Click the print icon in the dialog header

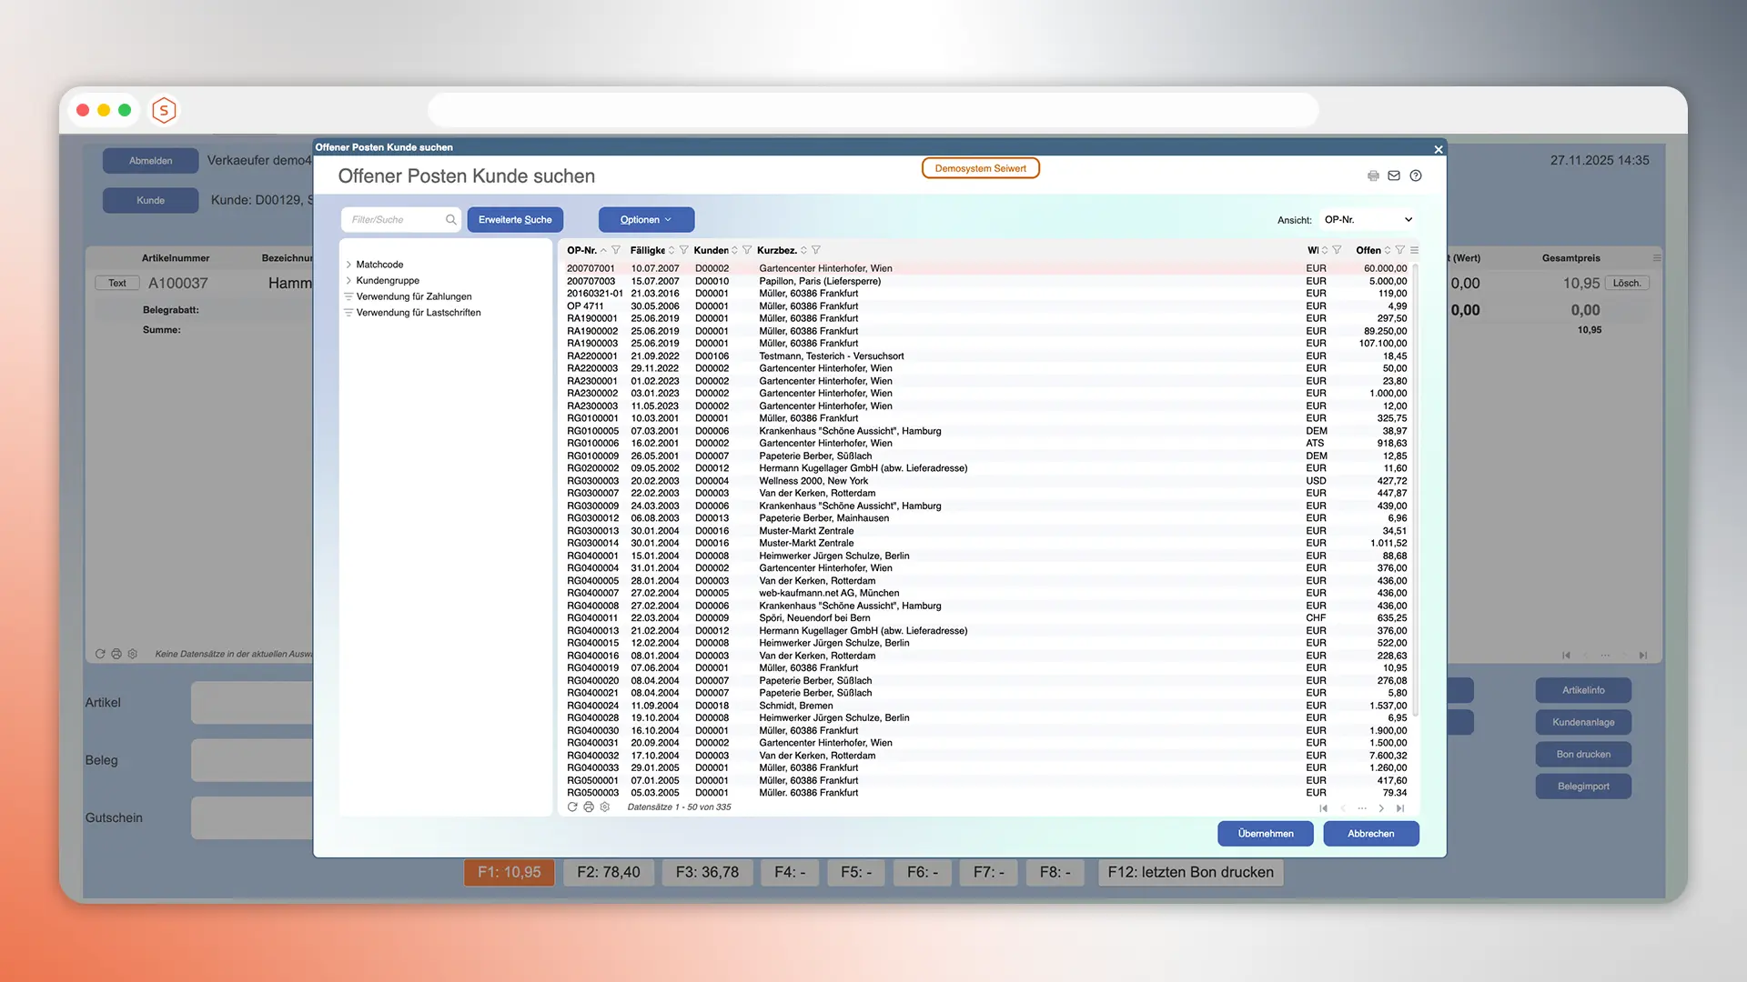coord(1374,175)
